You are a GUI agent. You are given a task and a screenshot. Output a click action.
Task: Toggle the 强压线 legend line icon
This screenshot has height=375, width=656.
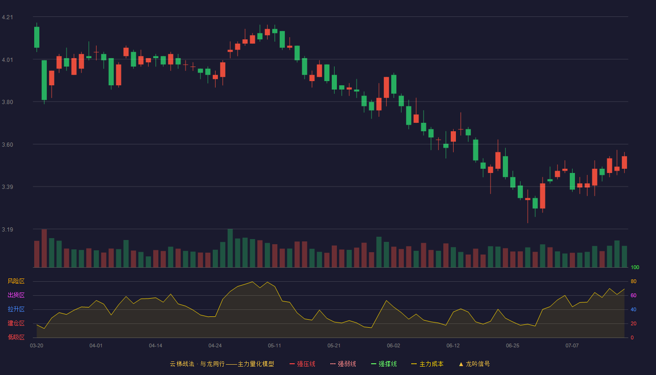click(x=292, y=364)
